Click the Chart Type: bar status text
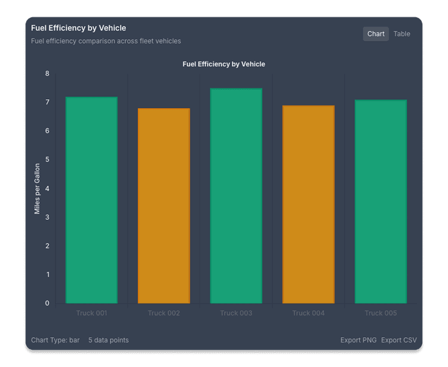The width and height of the screenshot is (448, 367). click(55, 340)
